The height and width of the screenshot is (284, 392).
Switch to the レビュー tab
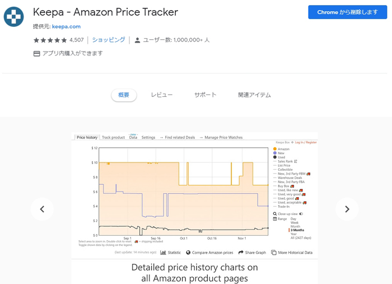tap(162, 95)
